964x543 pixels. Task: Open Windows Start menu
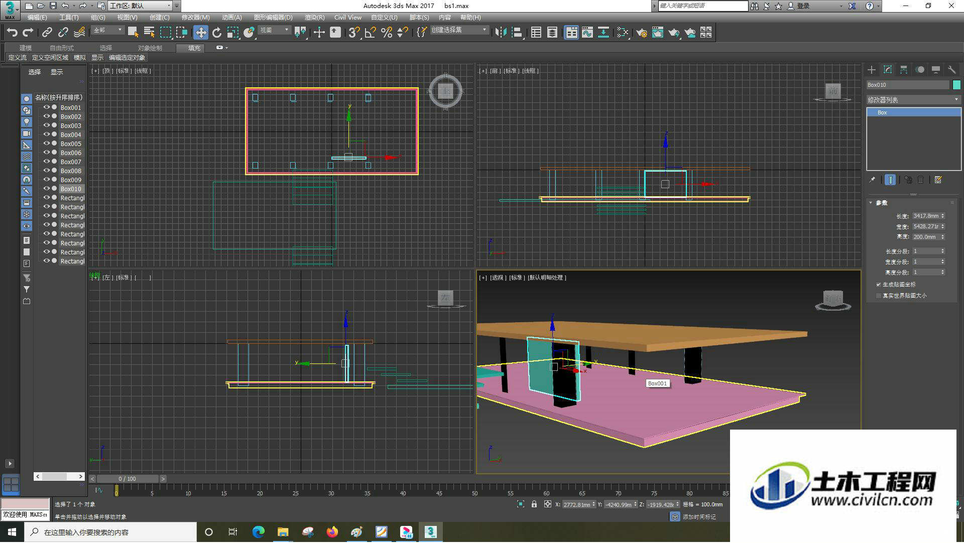click(12, 532)
